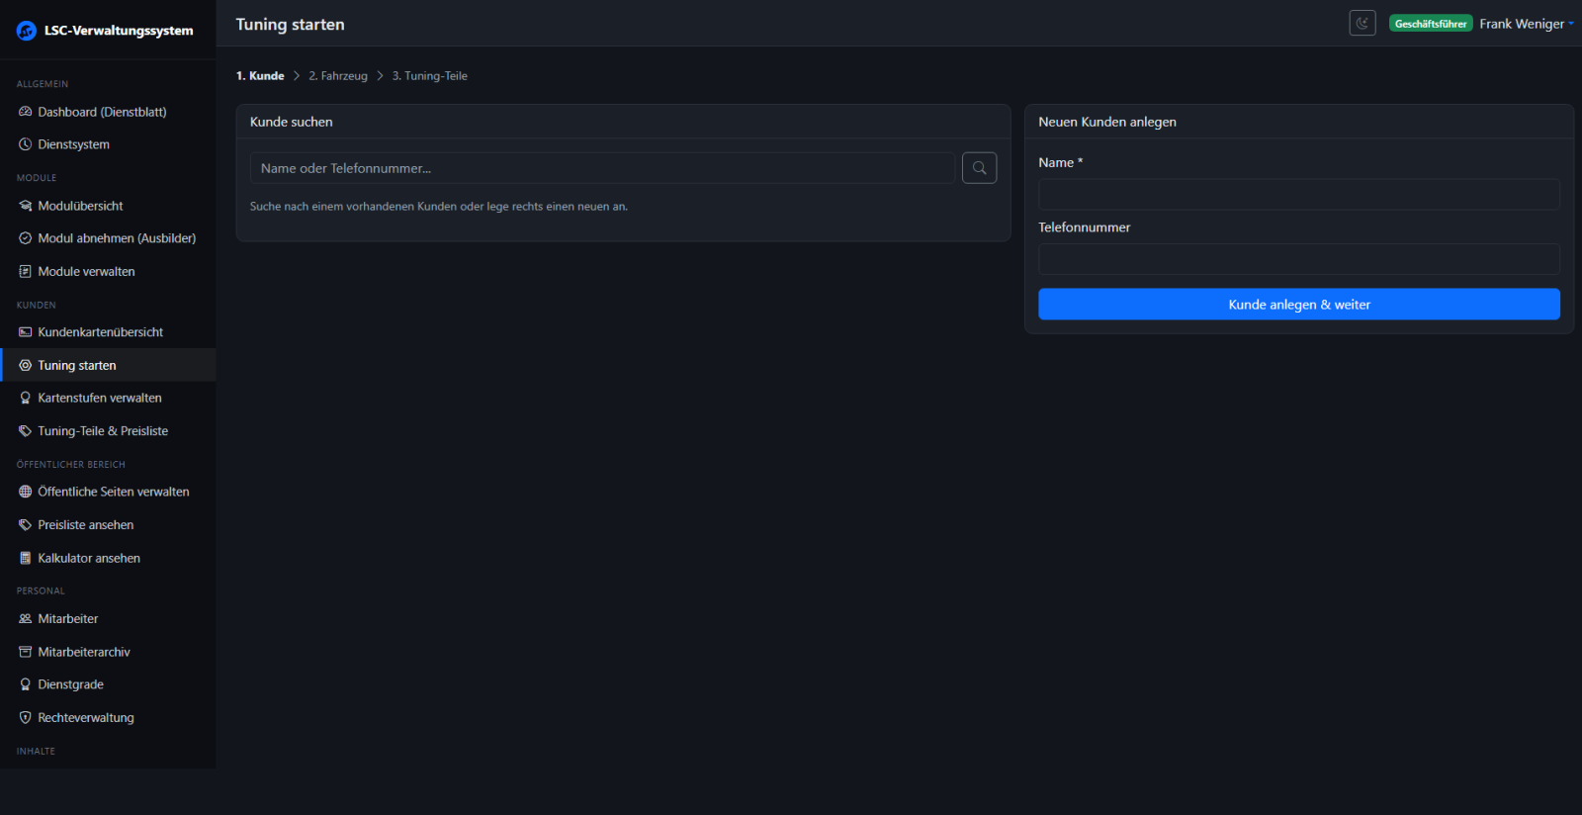Click the Dashboard (Dienstblatt) gauge icon

point(26,112)
